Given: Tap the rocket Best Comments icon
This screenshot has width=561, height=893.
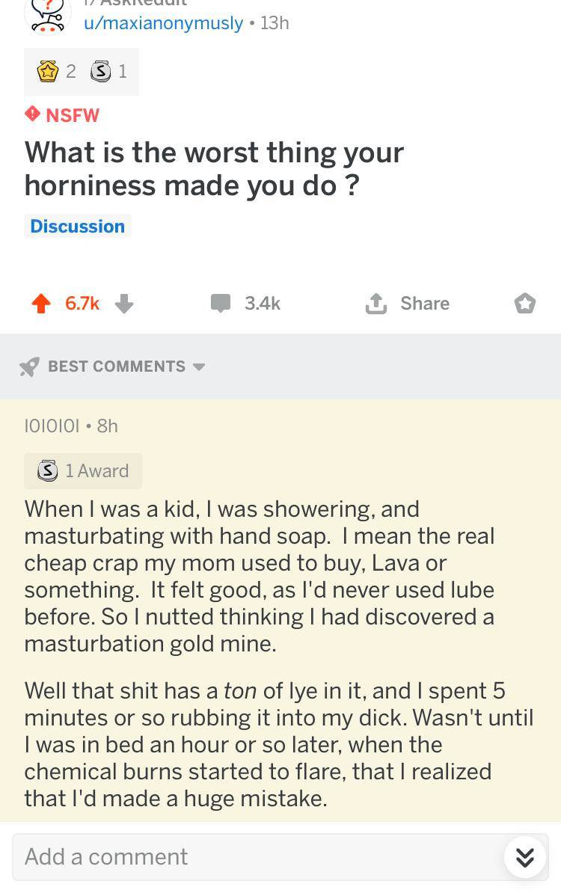Looking at the screenshot, I should tap(29, 367).
